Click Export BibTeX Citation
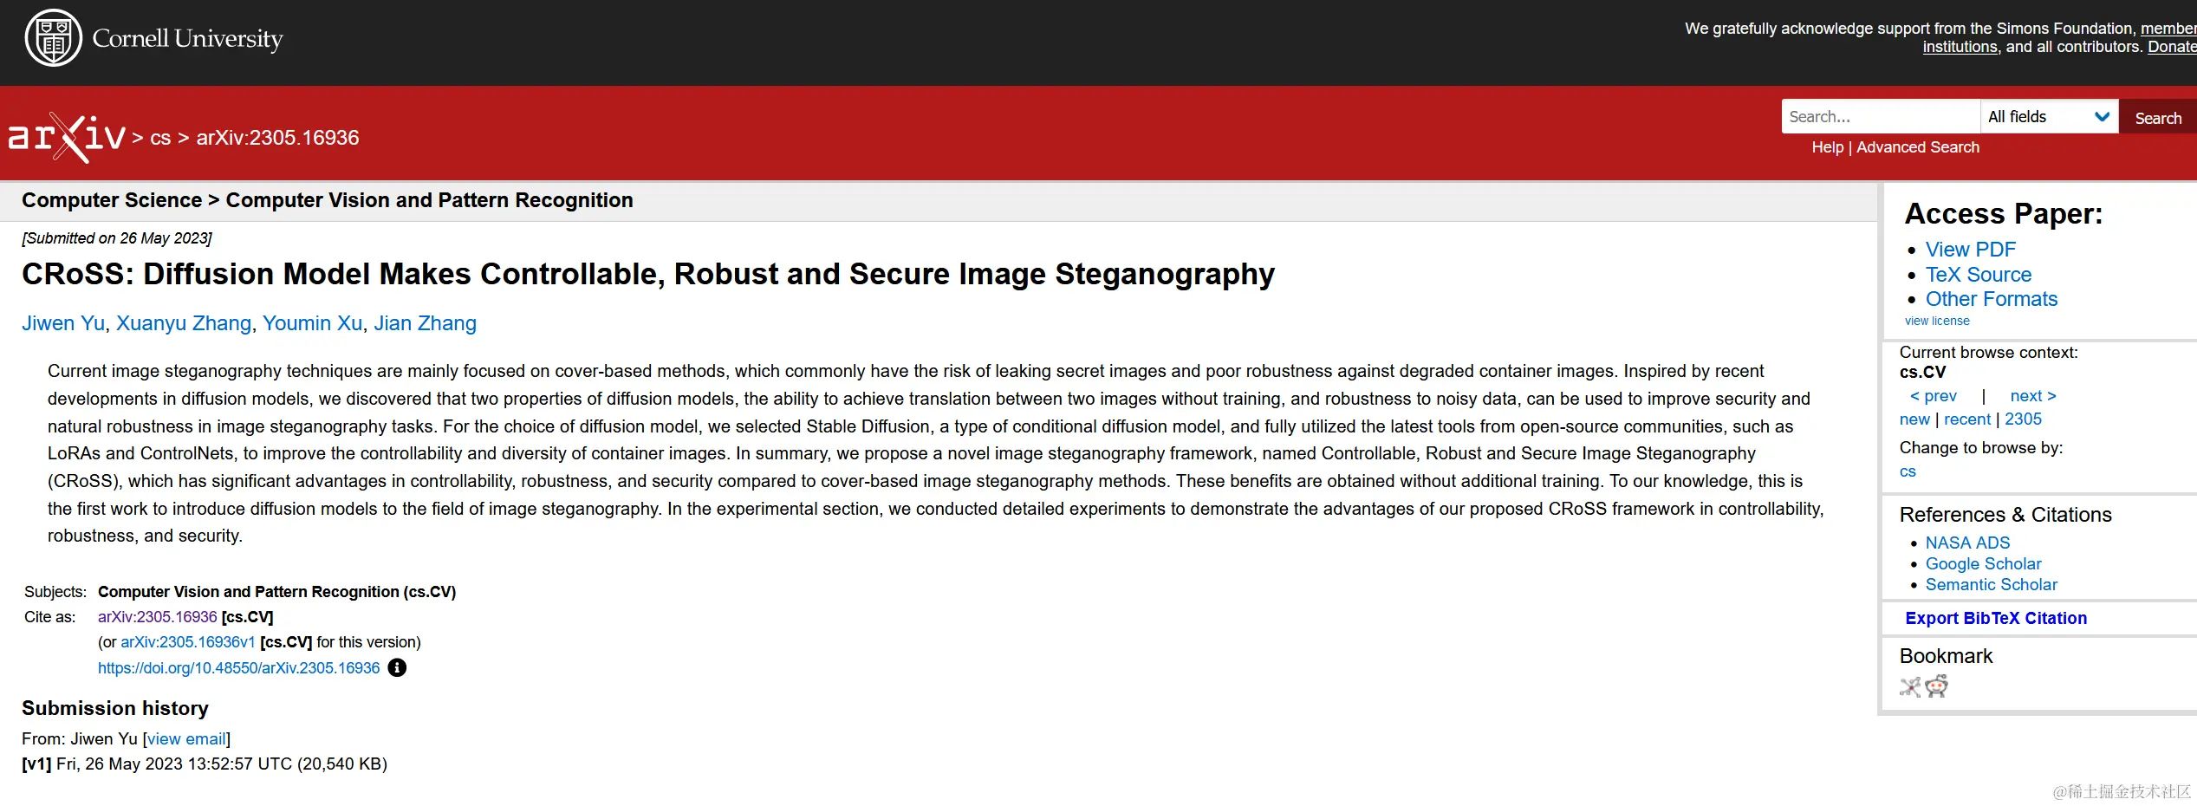Viewport: 2197px width, 806px height. click(x=1996, y=618)
